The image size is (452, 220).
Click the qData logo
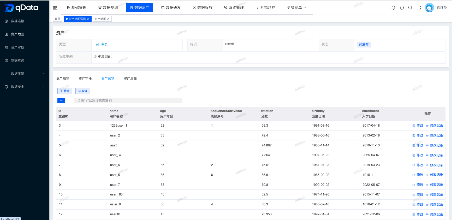click(x=21, y=8)
